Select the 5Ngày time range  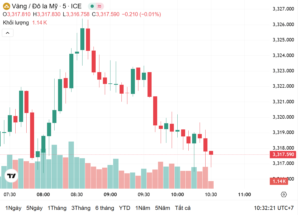34,208
